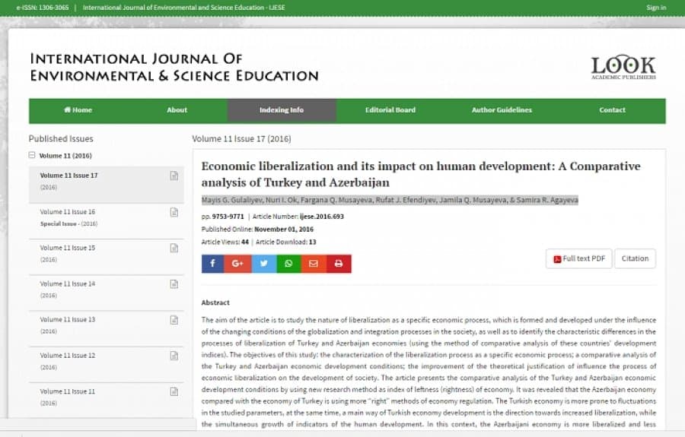Open the Indexing Info tab
Screen dimensions: 685x437
click(282, 110)
